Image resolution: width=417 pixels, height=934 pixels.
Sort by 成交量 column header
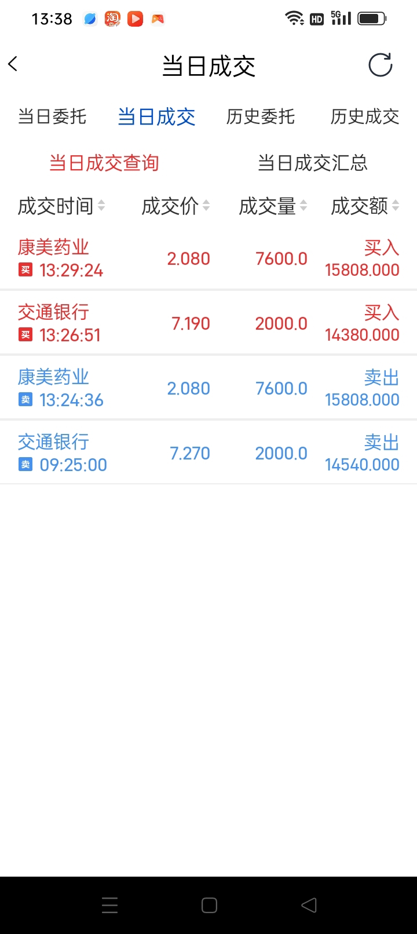[x=273, y=206]
